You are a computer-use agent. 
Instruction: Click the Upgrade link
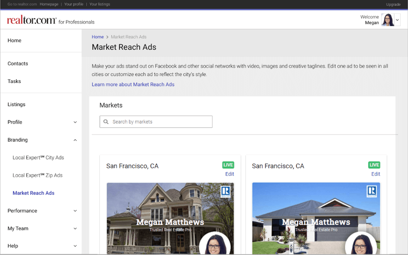pos(393,4)
